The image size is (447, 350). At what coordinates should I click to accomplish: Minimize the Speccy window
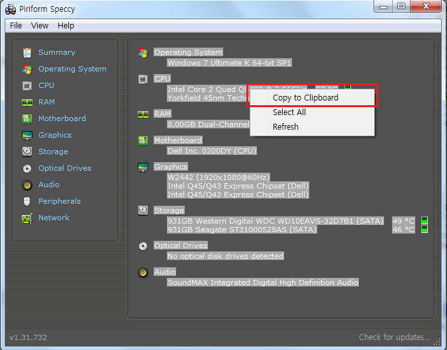383,6
